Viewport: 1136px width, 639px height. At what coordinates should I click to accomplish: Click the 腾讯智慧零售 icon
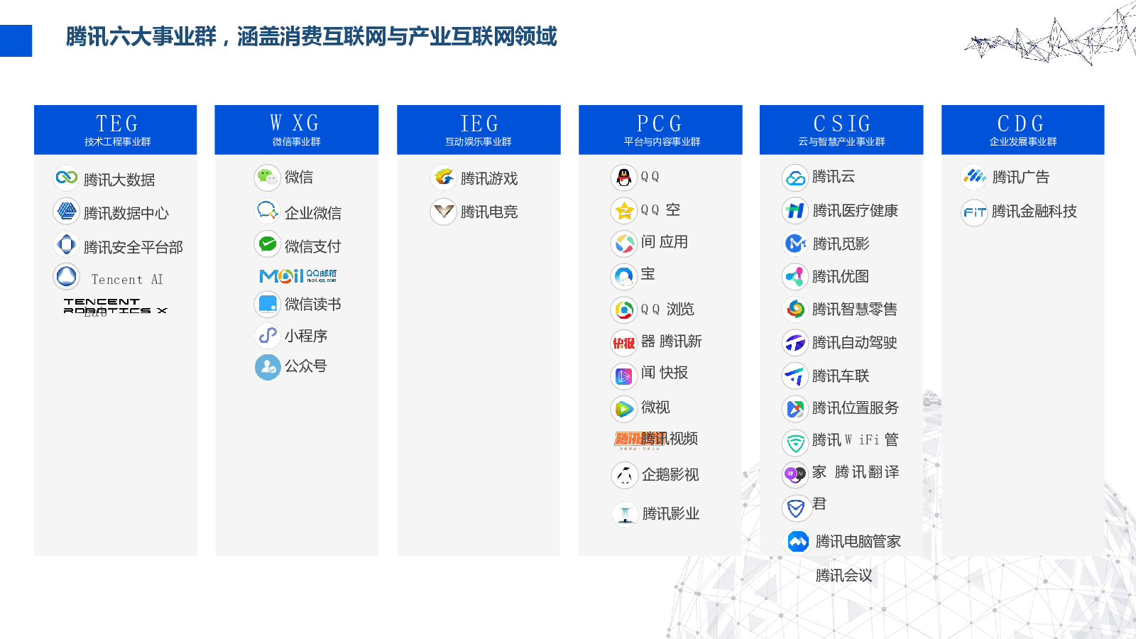[x=795, y=309]
